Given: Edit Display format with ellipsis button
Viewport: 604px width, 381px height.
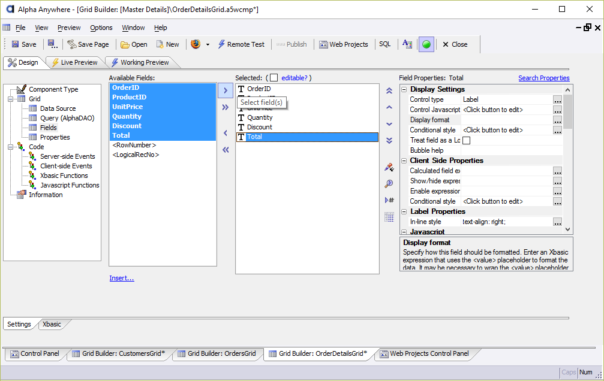Looking at the screenshot, I should coord(557,120).
